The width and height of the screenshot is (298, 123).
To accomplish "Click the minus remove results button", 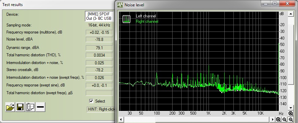I will point(40,107).
